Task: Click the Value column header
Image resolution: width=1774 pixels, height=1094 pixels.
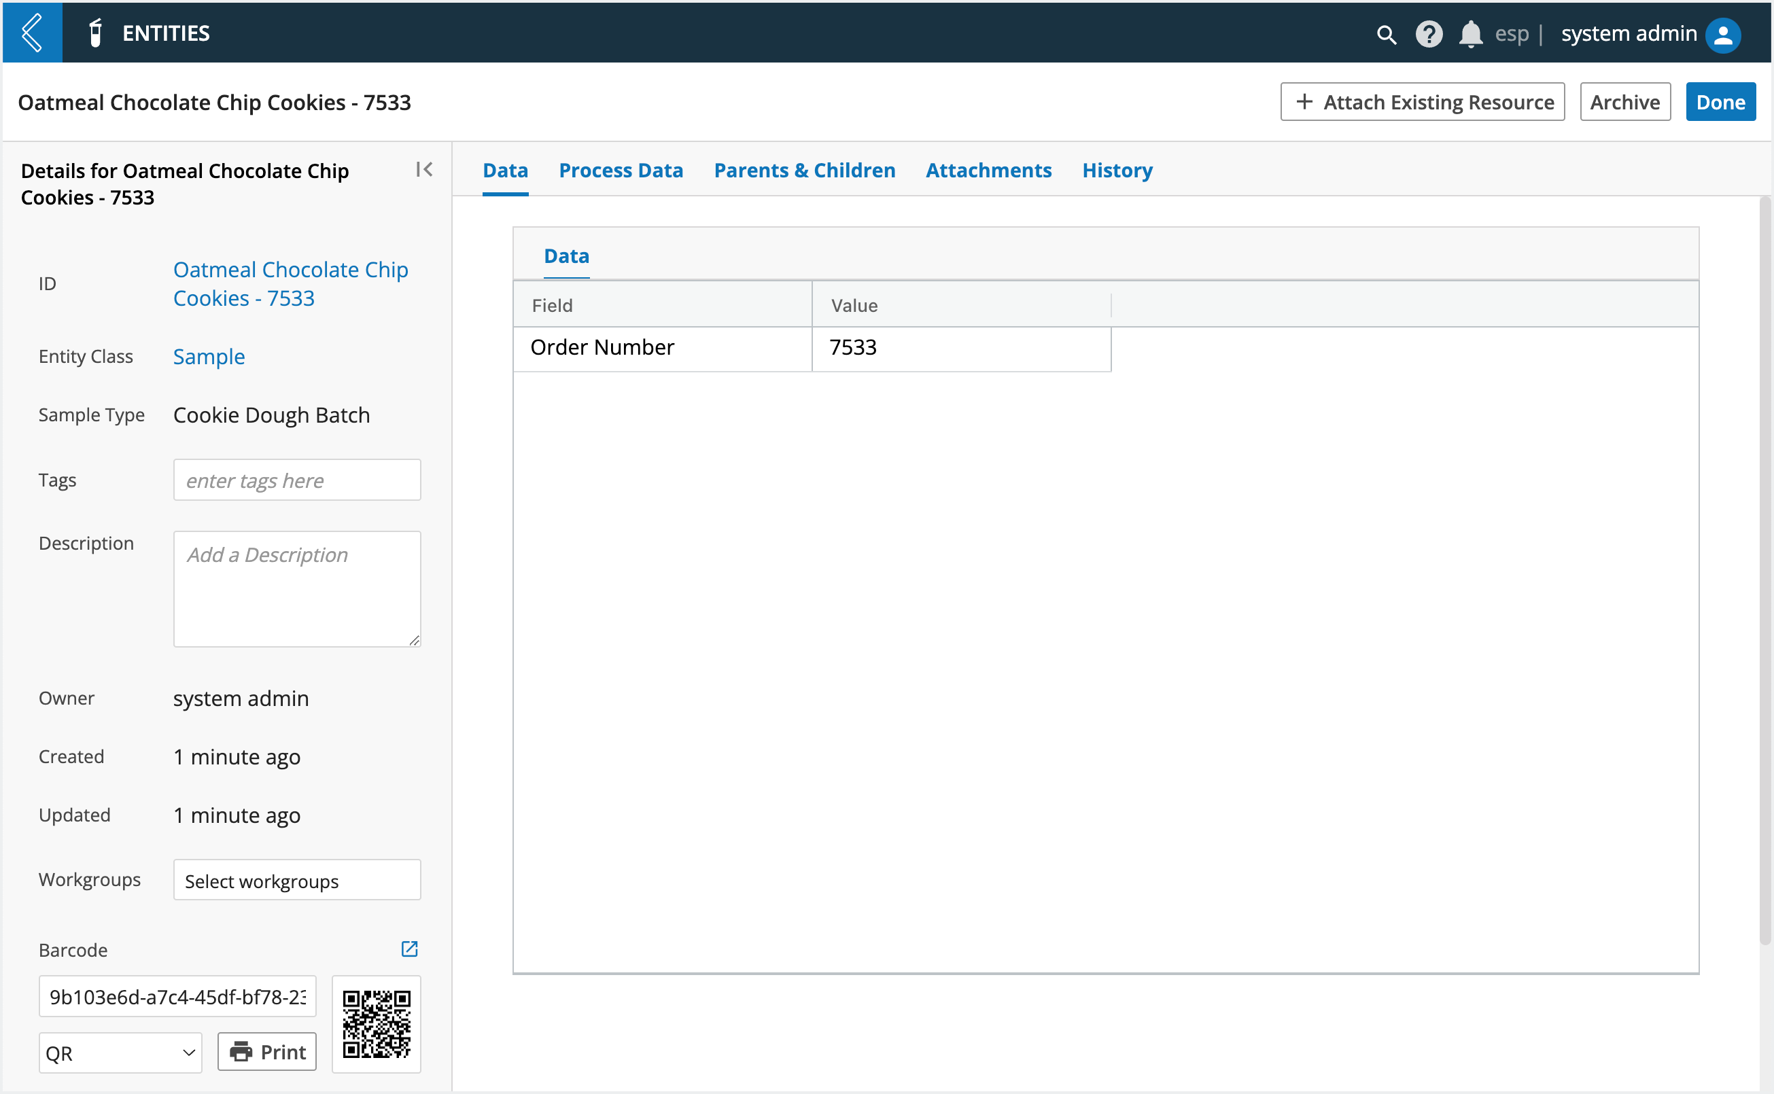Action: coord(961,304)
